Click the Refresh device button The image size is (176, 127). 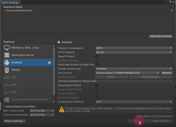coord(167,73)
